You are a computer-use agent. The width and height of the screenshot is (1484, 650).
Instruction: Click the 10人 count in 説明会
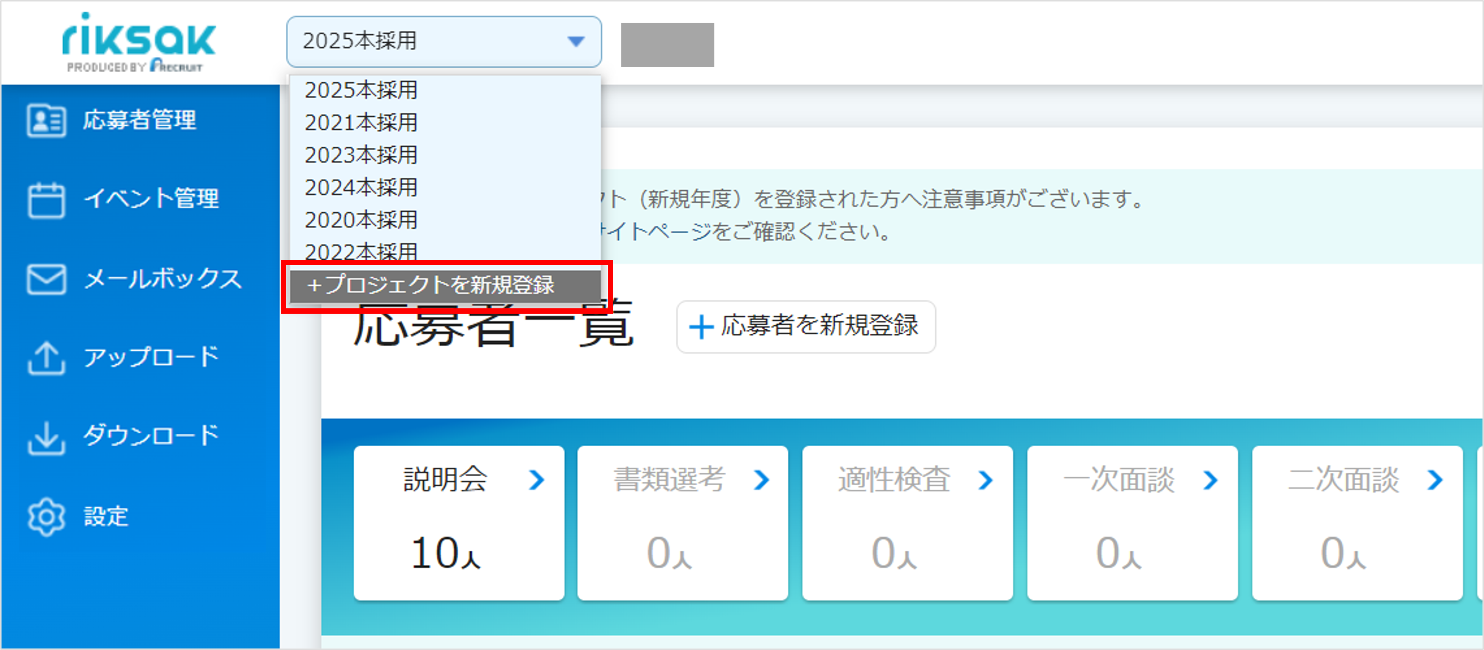446,553
